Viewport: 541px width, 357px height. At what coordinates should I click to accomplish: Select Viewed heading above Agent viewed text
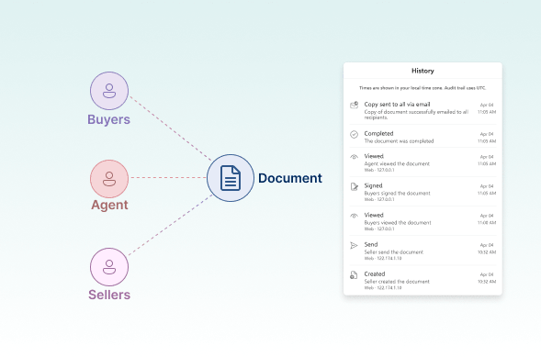click(x=374, y=156)
